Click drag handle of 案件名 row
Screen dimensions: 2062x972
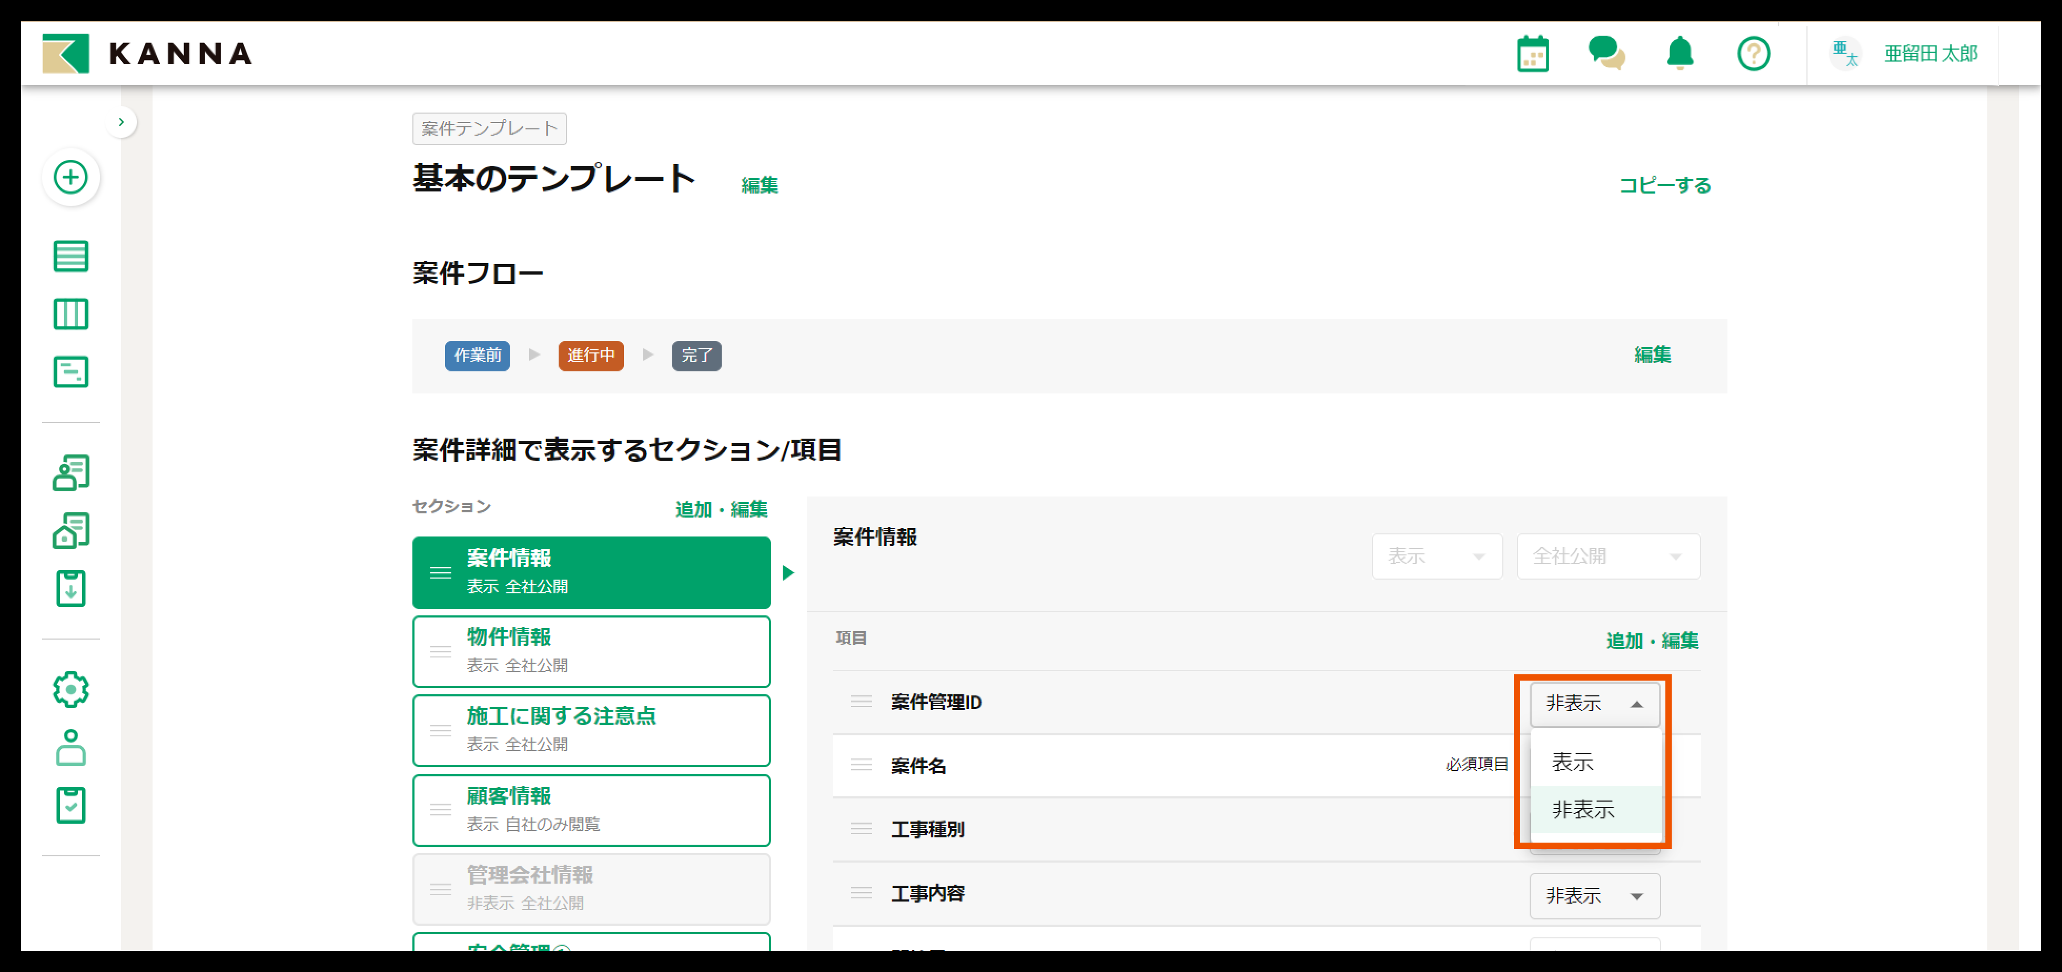click(861, 765)
